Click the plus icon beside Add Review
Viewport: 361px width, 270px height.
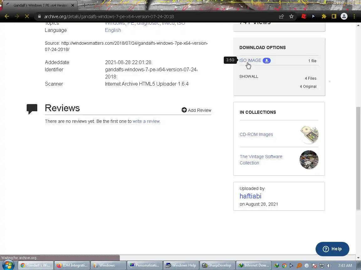[184, 110]
